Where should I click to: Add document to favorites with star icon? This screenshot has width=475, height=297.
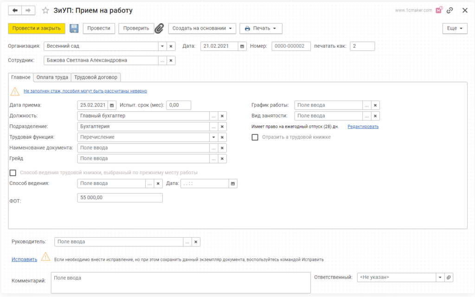click(45, 10)
